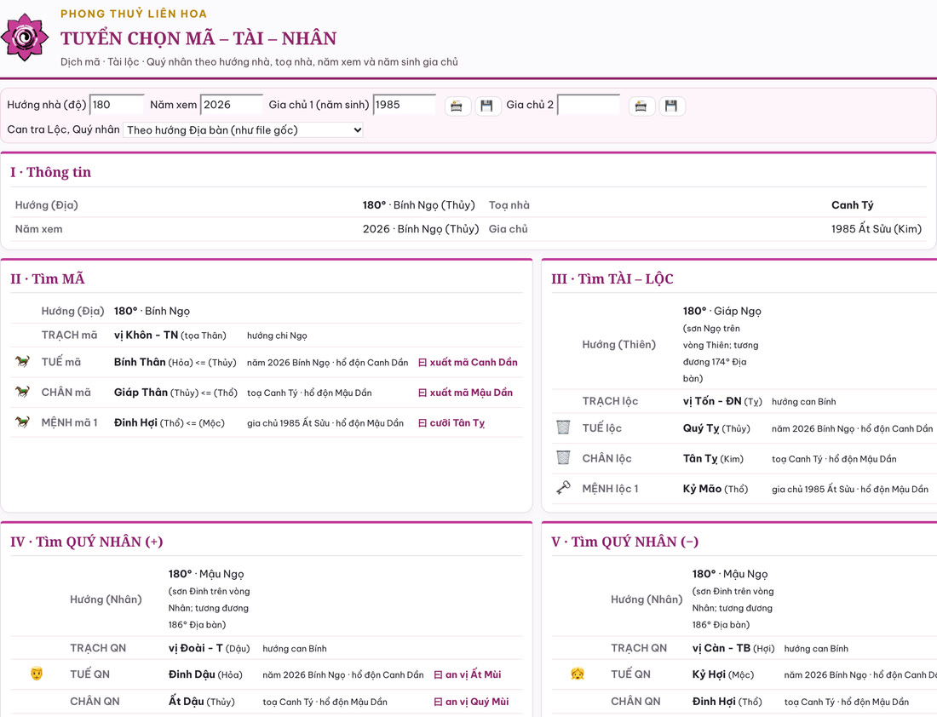
Task: Click the floppy disk save icon beside Gia chủ 2
Action: click(x=671, y=106)
